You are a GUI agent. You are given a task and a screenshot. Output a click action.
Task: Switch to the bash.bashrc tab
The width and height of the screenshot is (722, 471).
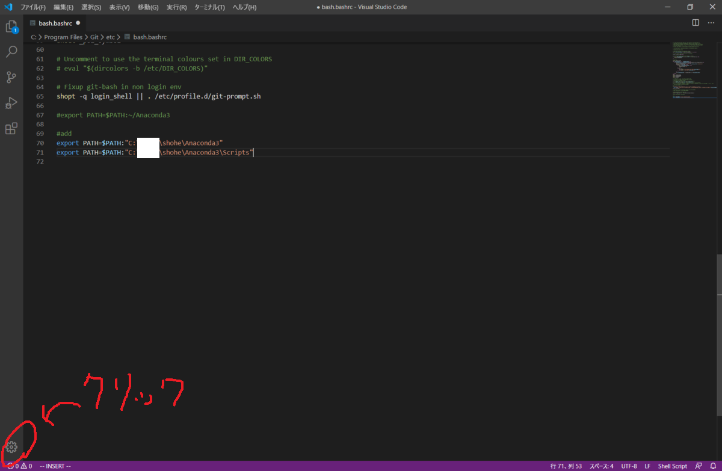click(x=54, y=23)
